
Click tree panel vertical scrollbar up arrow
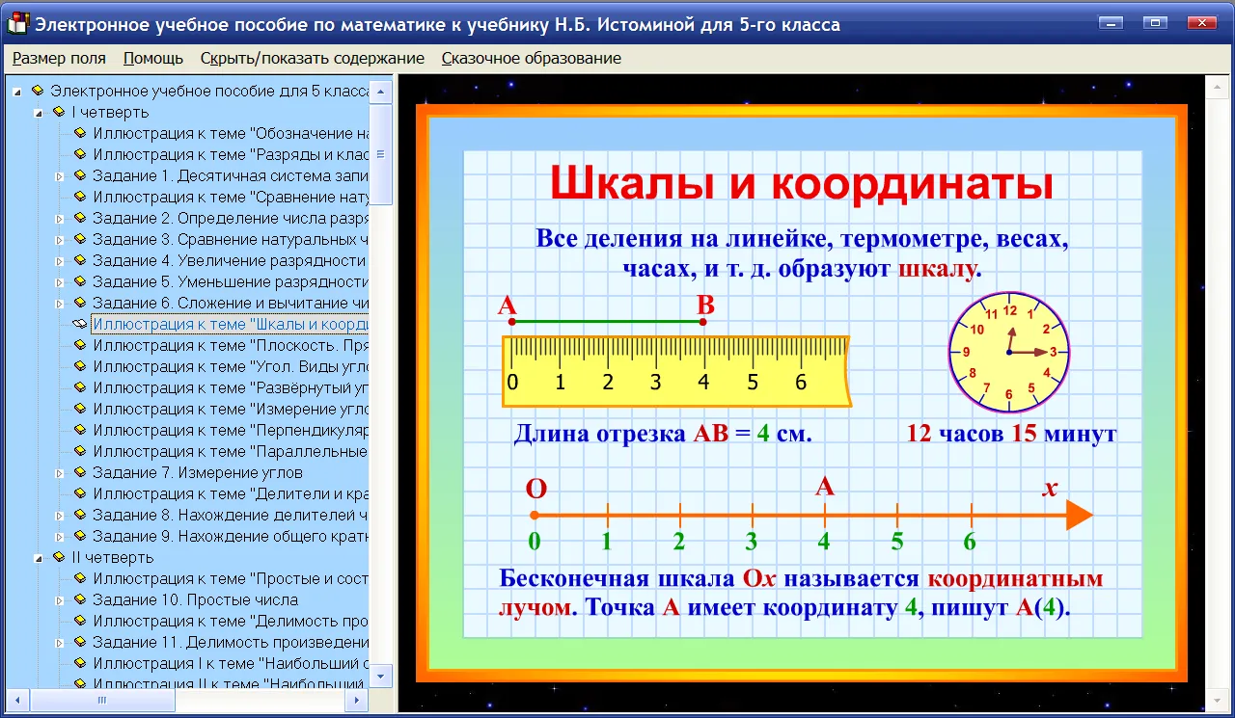click(381, 93)
